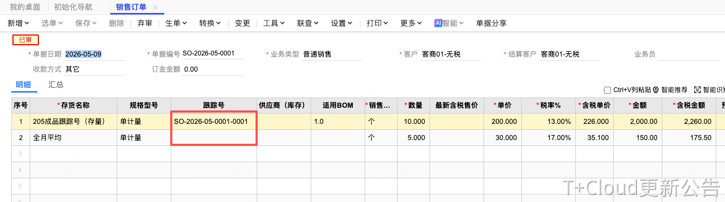Image resolution: width=725 pixels, height=202 pixels.
Task: Close the 销售订单 tab
Action: [x=156, y=8]
